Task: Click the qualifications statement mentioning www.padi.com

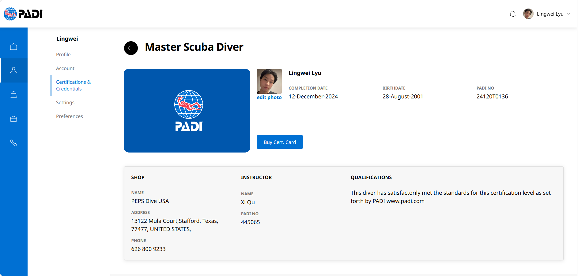Action: (451, 197)
